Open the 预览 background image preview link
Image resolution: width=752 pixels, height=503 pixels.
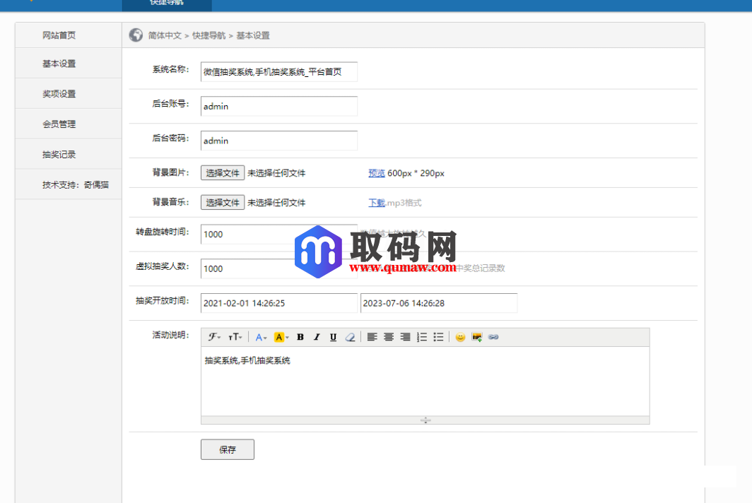tap(376, 172)
